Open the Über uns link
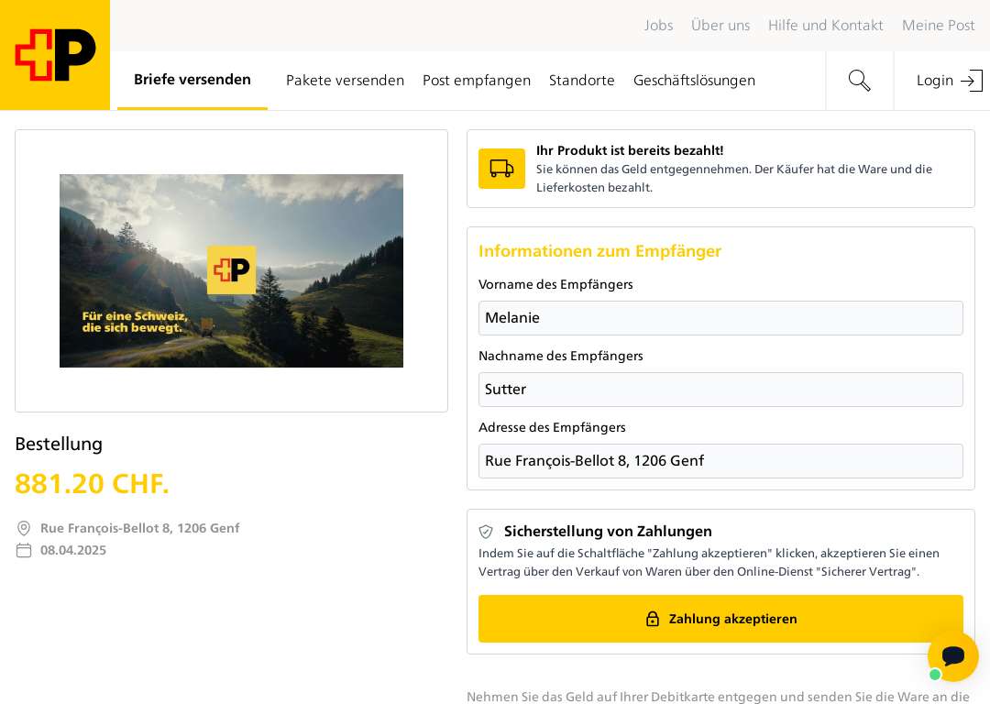 coord(720,26)
